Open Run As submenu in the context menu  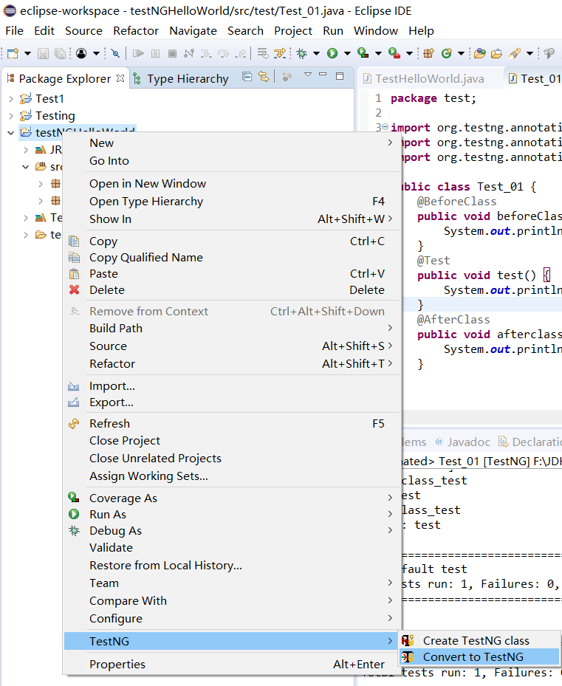[232, 514]
